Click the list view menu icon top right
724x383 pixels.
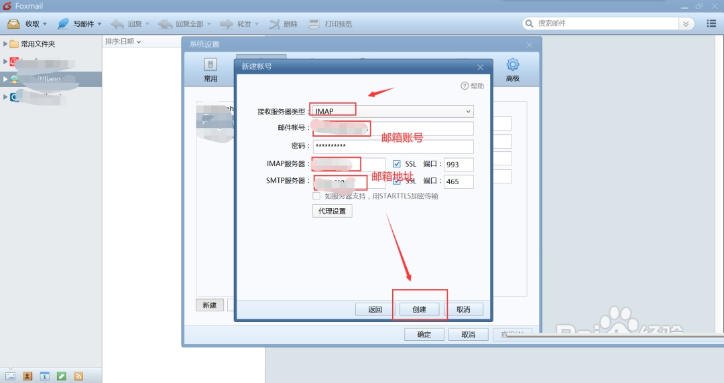(x=711, y=23)
